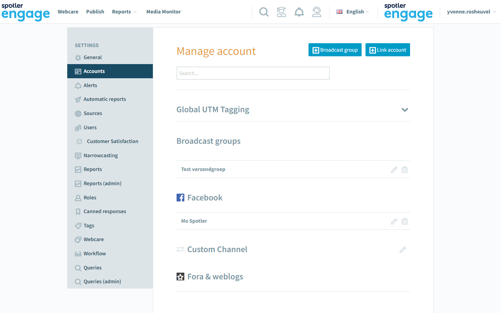Select Accounts in settings sidebar
The height and width of the screenshot is (313, 501).
[110, 71]
